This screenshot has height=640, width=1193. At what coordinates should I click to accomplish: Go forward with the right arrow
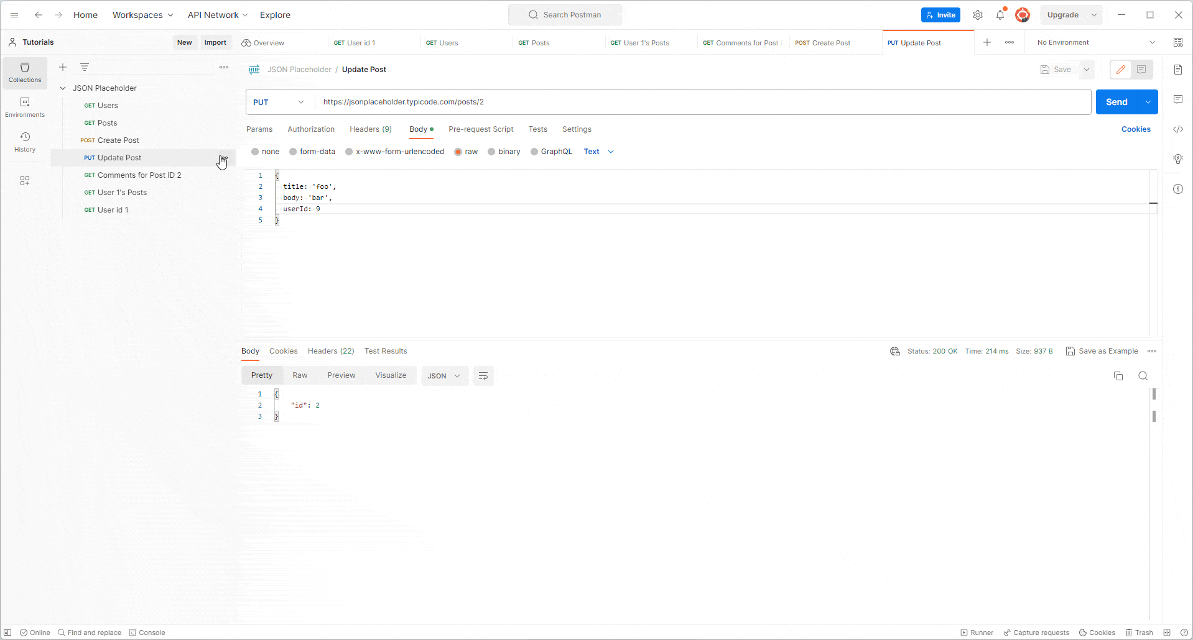[58, 15]
